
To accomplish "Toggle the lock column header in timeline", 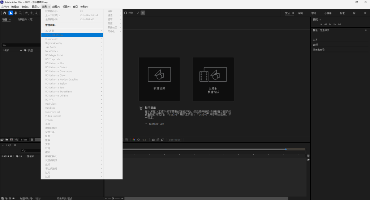I will [11, 156].
